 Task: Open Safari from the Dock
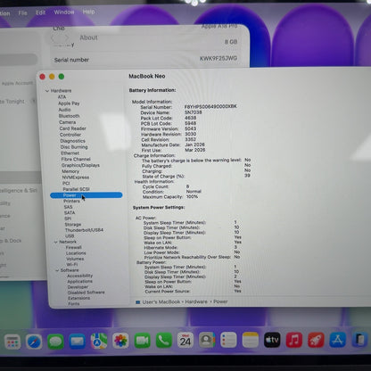click(x=34, y=342)
